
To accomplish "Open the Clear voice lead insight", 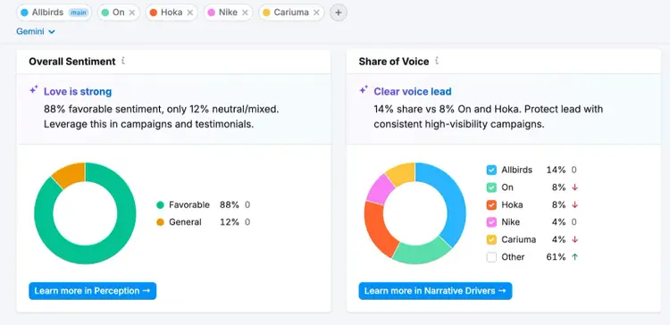I will [413, 91].
